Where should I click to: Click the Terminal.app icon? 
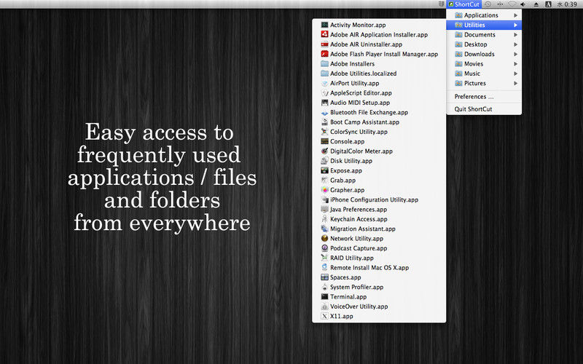click(x=324, y=297)
